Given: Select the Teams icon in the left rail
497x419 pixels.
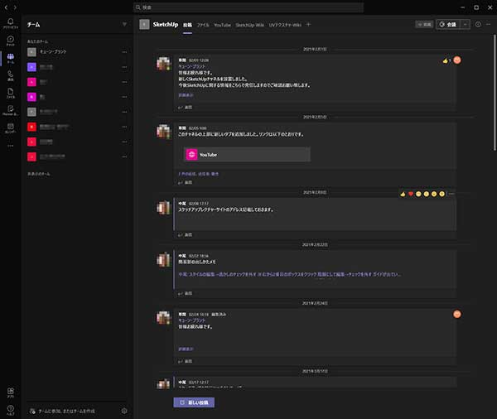Looking at the screenshot, I should click(11, 58).
